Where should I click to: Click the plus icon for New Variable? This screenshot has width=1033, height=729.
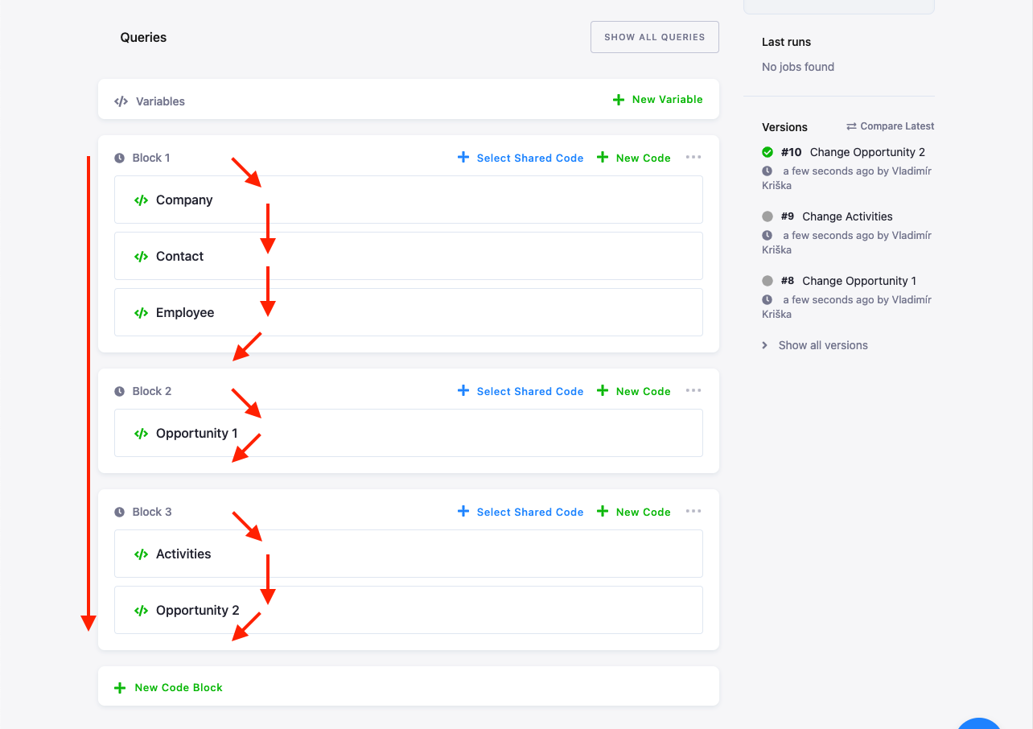coord(619,100)
